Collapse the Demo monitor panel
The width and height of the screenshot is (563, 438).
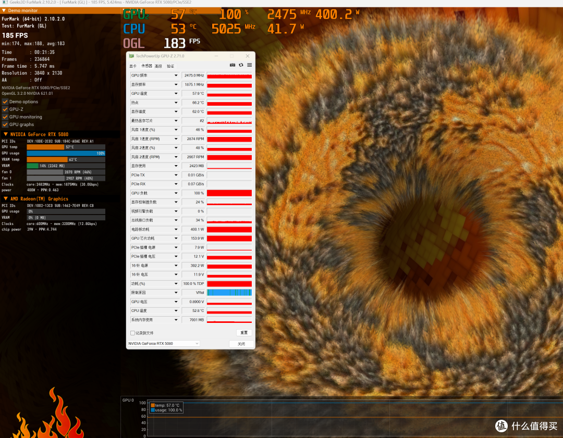pyautogui.click(x=4, y=10)
